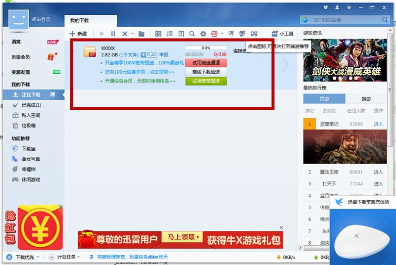Click the VIP toolbar icon

(x=214, y=34)
